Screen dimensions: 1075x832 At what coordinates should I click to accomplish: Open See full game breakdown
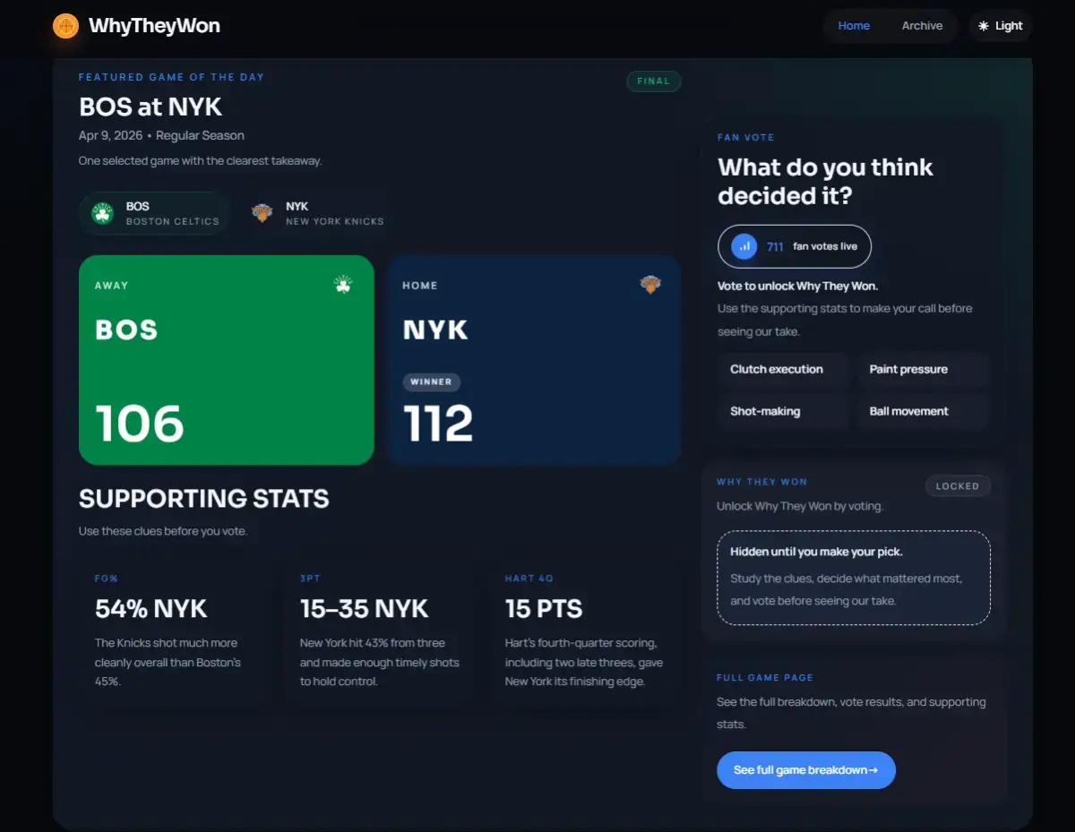[x=806, y=770]
